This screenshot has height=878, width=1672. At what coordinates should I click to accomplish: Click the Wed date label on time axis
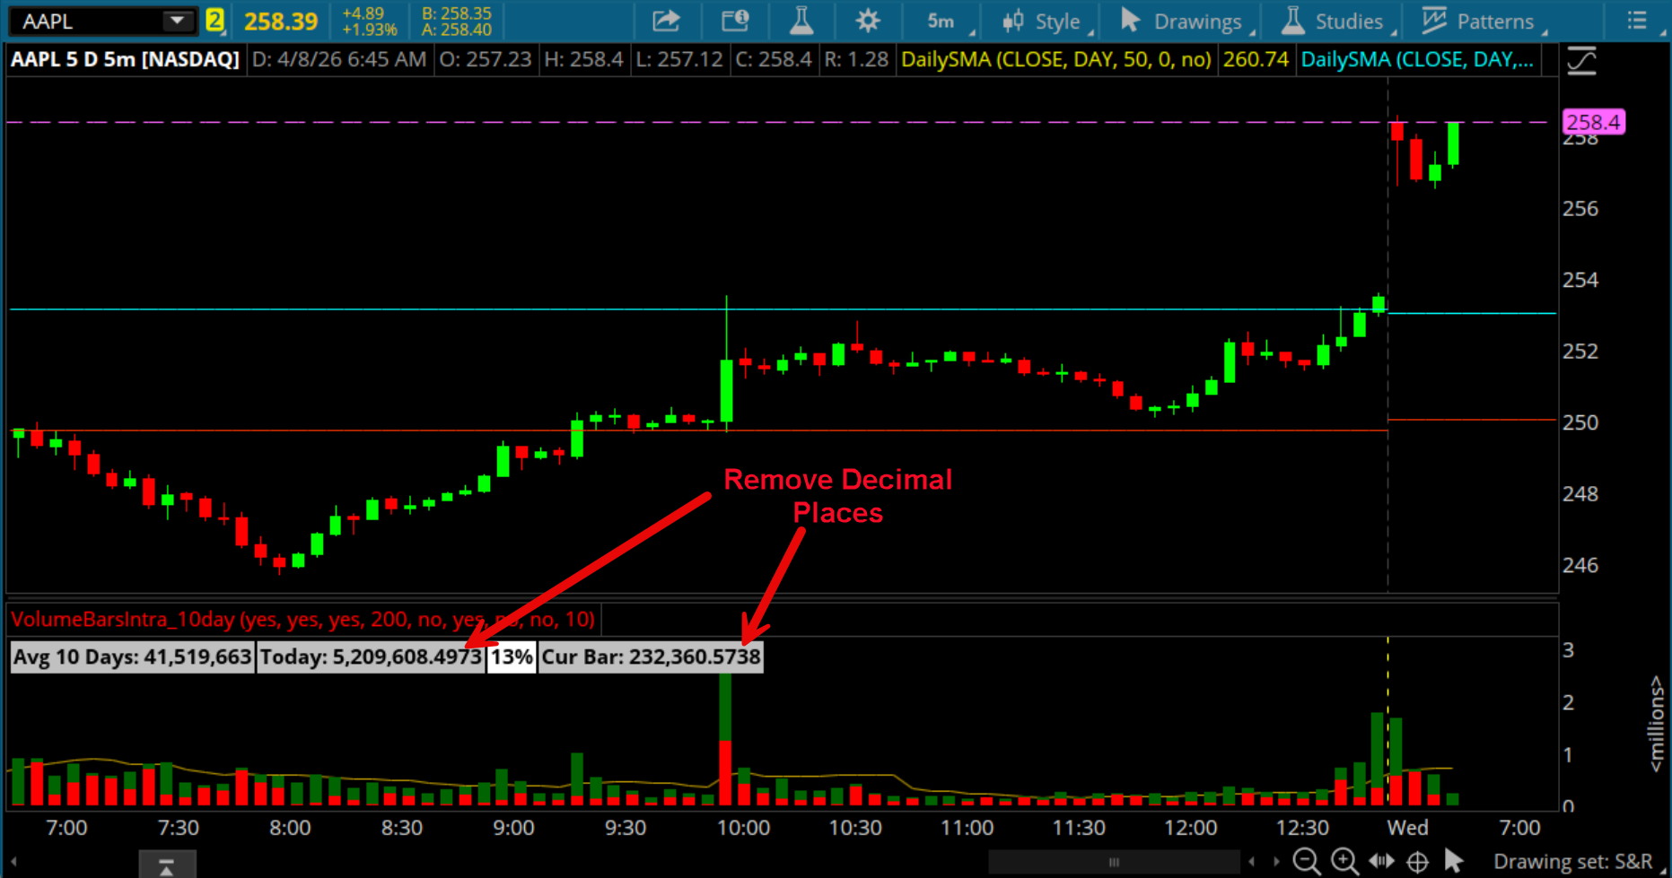[x=1407, y=827]
